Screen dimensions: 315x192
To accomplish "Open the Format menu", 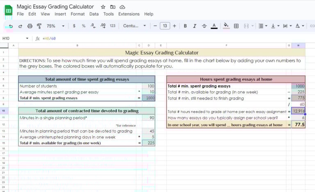I will 78,14.
